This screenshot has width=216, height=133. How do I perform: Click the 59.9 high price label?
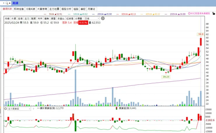[201, 34]
